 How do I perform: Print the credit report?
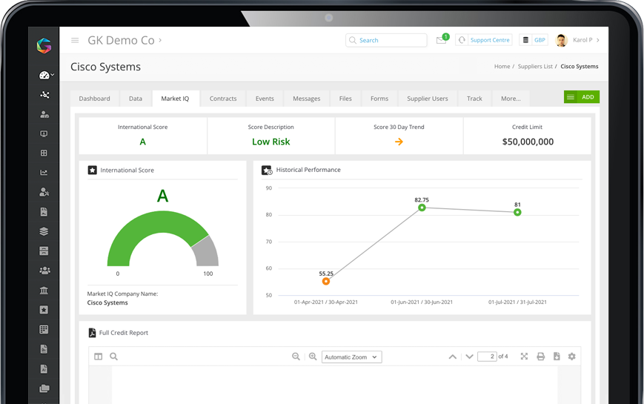pyautogui.click(x=540, y=357)
